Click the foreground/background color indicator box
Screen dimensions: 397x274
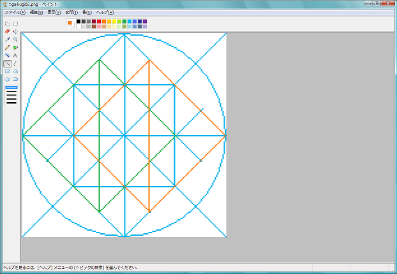pos(70,24)
